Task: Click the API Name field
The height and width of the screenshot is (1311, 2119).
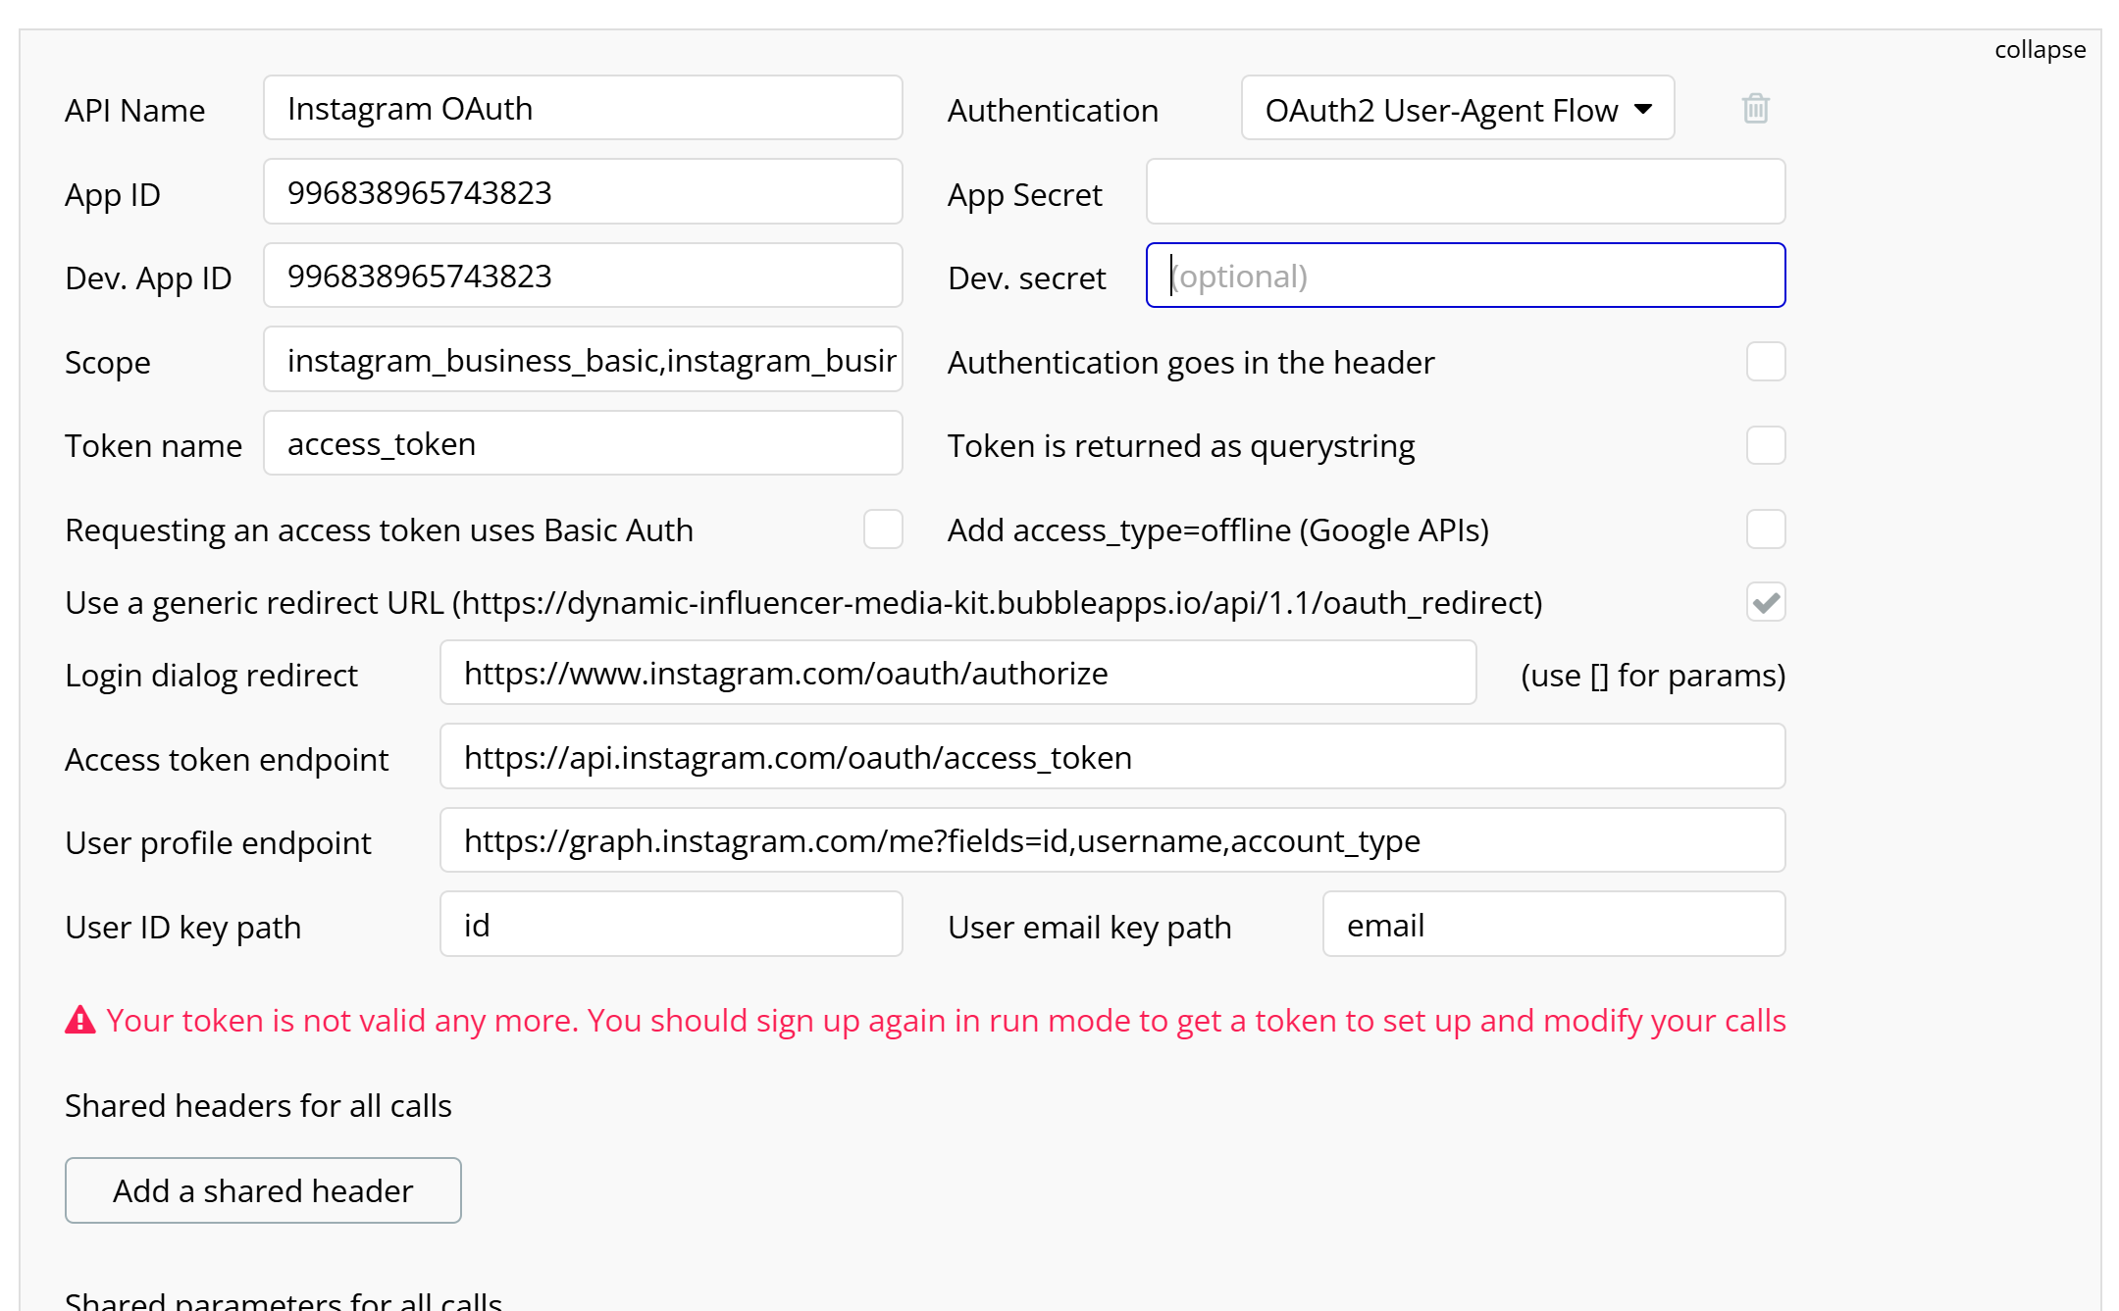Action: [583, 108]
